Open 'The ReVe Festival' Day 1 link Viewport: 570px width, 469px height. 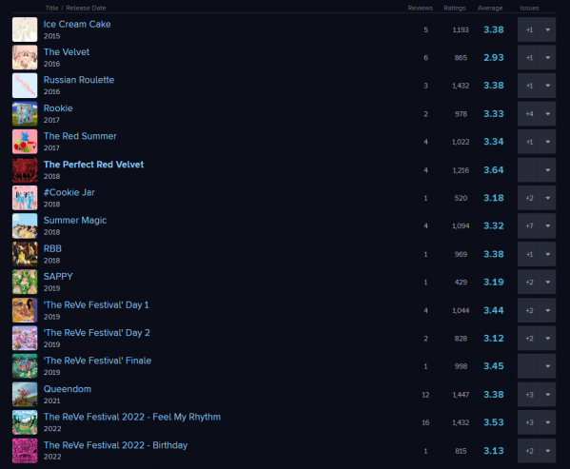tap(96, 304)
